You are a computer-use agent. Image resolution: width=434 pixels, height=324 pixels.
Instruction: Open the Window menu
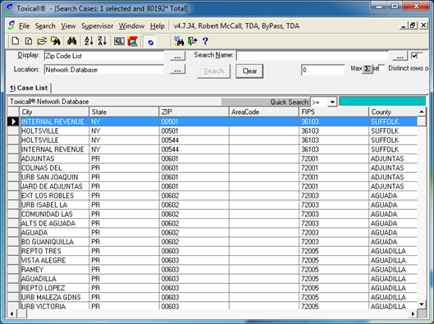point(132,26)
